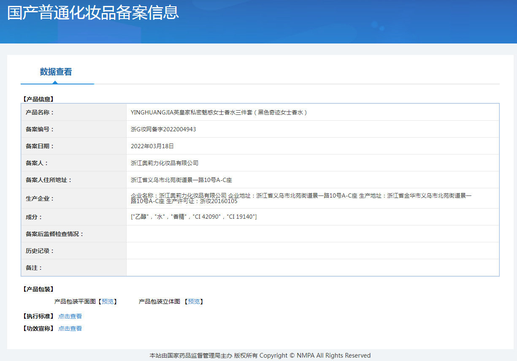Click the 生产企业 row label
The width and height of the screenshot is (517, 361).
(40, 198)
